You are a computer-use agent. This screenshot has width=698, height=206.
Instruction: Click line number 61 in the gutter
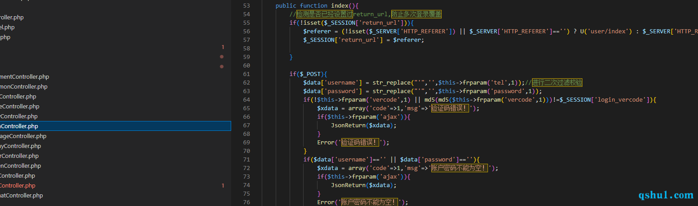(246, 74)
